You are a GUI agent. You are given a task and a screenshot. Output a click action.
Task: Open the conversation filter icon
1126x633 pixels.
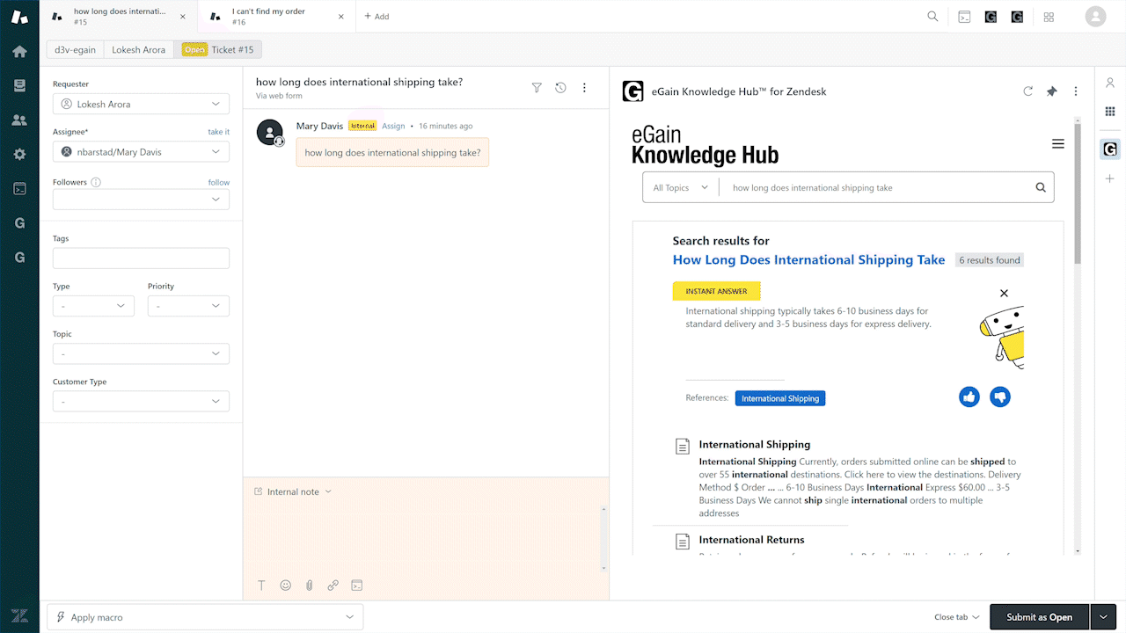tap(537, 88)
